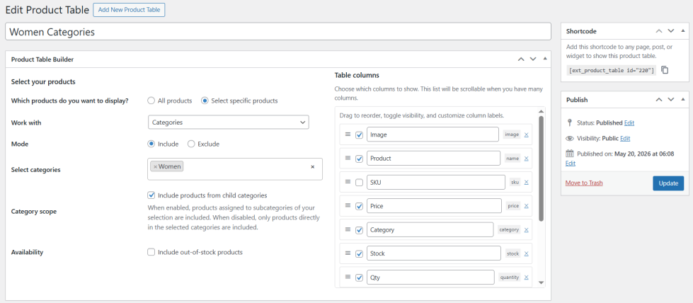Image resolution: width=693 pixels, height=303 pixels.
Task: Move Shortcode panel up
Action: 659,31
